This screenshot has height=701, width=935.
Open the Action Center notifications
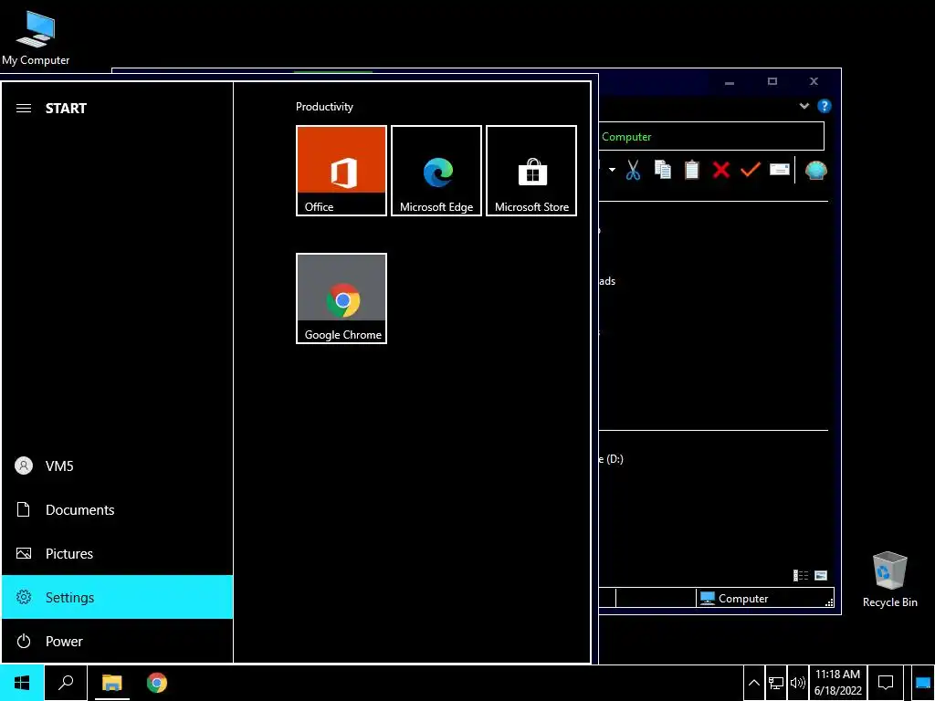886,683
